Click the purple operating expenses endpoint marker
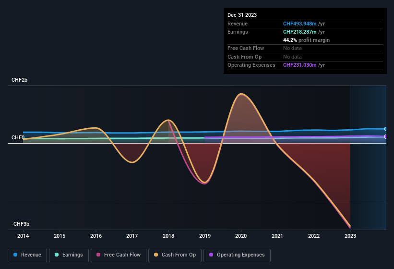The image size is (394, 269). 386,136
